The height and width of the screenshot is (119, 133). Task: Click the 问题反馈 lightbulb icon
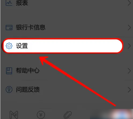[9, 89]
